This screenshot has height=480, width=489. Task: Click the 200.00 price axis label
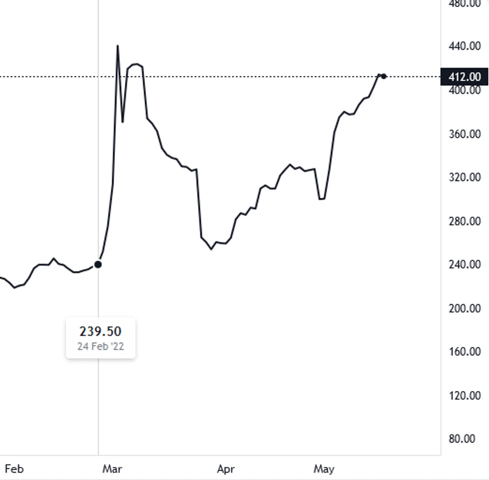click(465, 308)
